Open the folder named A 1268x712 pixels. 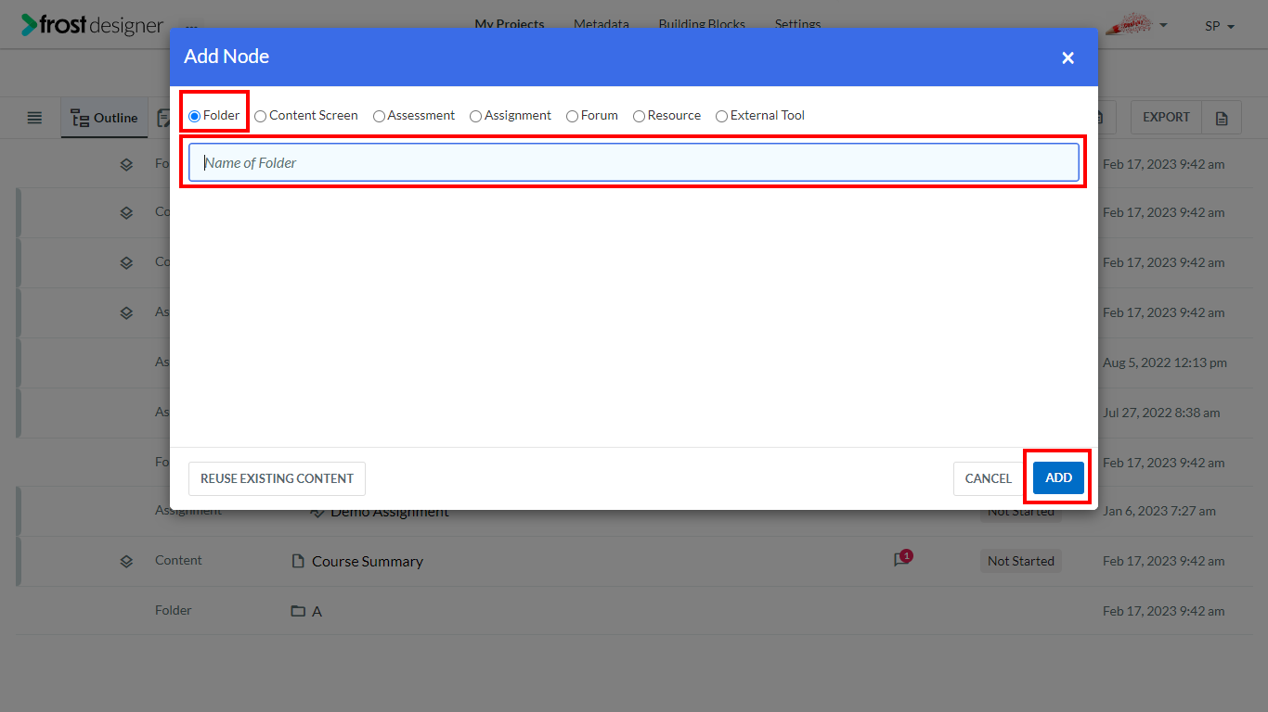[317, 611]
